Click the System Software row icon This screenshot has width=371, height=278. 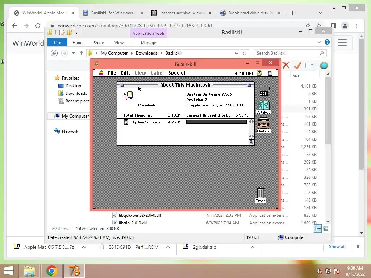(126, 122)
